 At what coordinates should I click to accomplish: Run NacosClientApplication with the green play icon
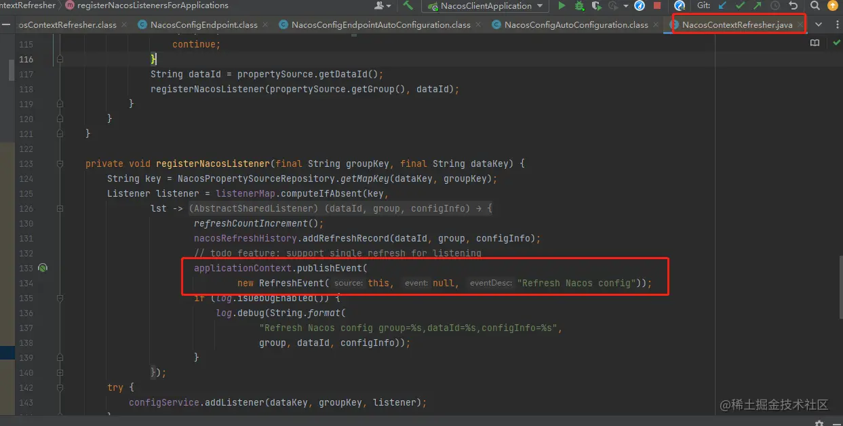(x=562, y=5)
